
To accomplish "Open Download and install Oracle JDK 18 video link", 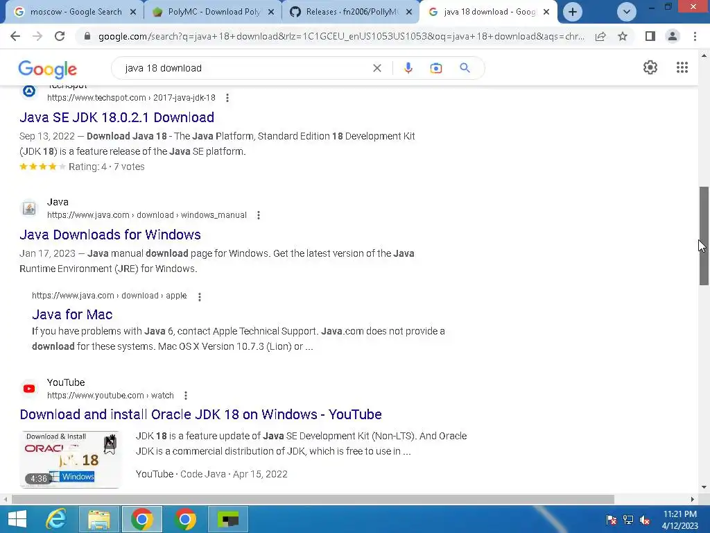I will point(200,415).
